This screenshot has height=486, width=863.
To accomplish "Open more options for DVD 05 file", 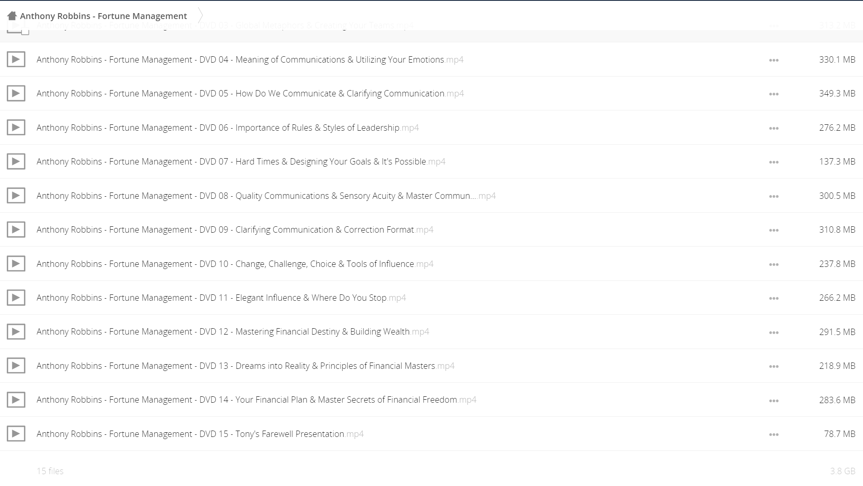I will point(774,94).
